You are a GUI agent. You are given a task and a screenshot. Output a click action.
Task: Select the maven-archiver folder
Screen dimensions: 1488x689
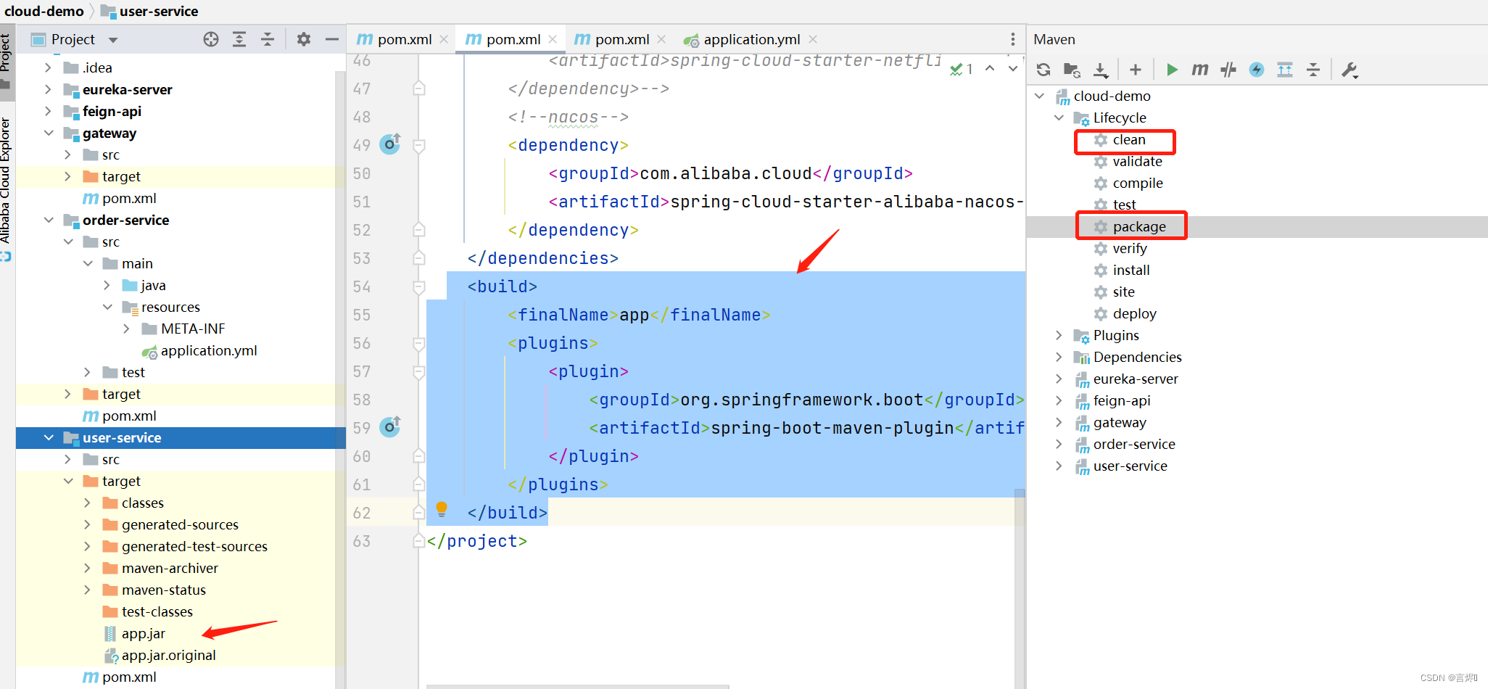(x=170, y=568)
